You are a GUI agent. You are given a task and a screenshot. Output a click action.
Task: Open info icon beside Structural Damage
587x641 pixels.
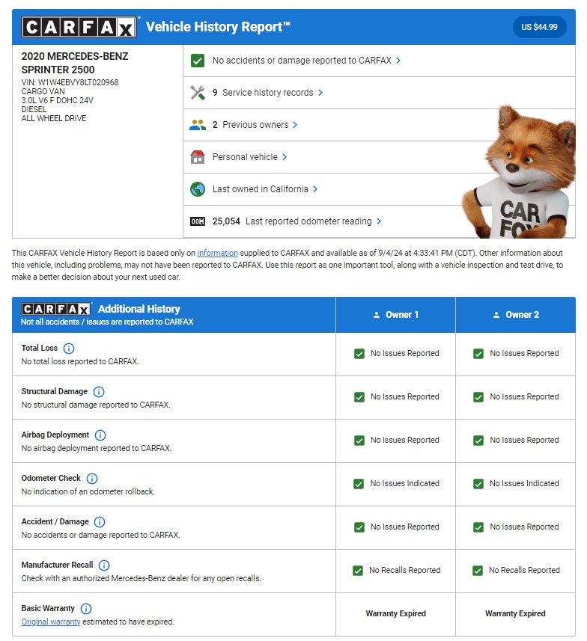coord(99,392)
